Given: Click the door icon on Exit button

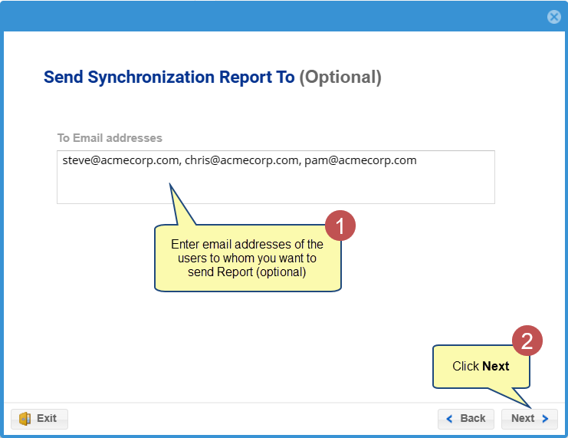Looking at the screenshot, I should [x=25, y=418].
